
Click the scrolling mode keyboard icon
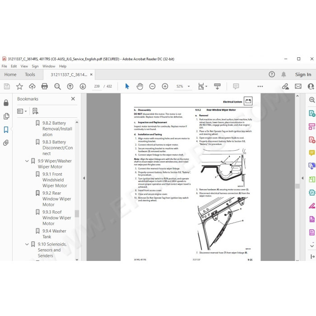click(217, 87)
